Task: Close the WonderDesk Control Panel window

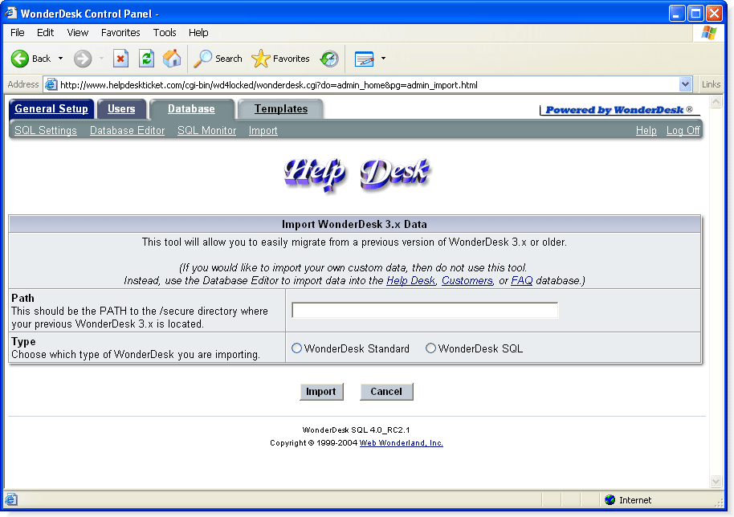Action: 715,13
